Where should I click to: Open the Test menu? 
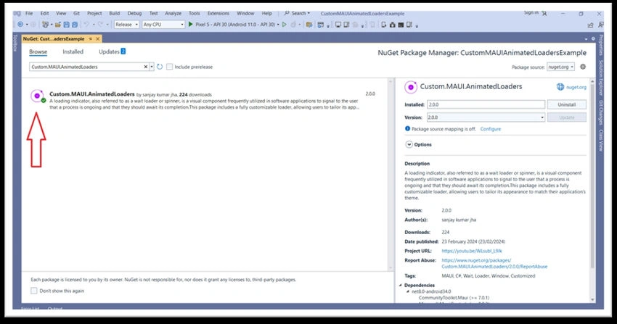pos(153,13)
